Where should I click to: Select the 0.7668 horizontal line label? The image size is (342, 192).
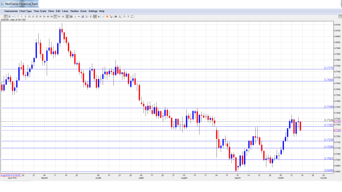pos(329,80)
